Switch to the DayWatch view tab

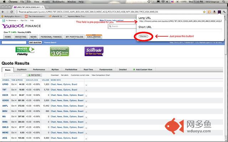(22, 70)
